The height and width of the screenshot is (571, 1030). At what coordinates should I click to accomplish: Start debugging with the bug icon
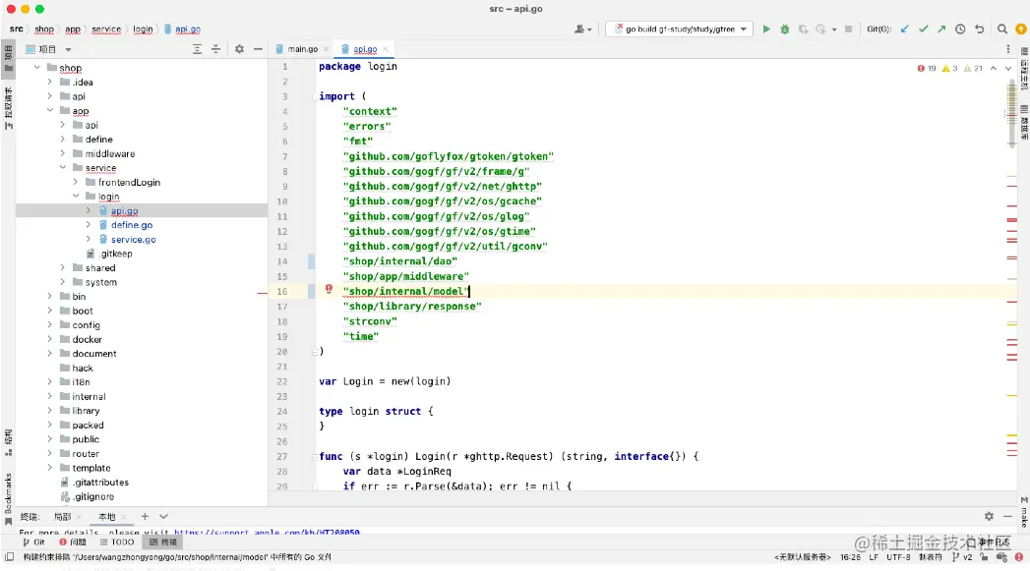coord(784,29)
